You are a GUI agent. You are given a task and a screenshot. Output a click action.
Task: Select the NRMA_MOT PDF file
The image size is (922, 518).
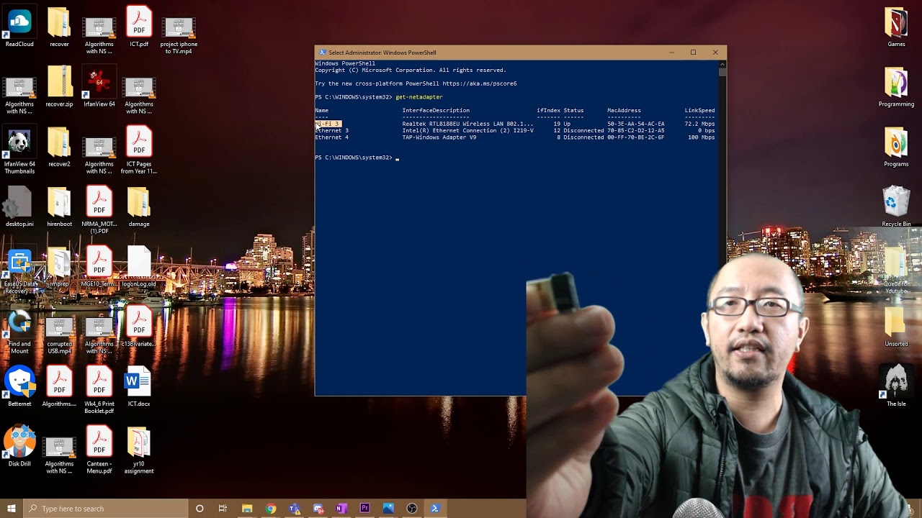click(99, 210)
